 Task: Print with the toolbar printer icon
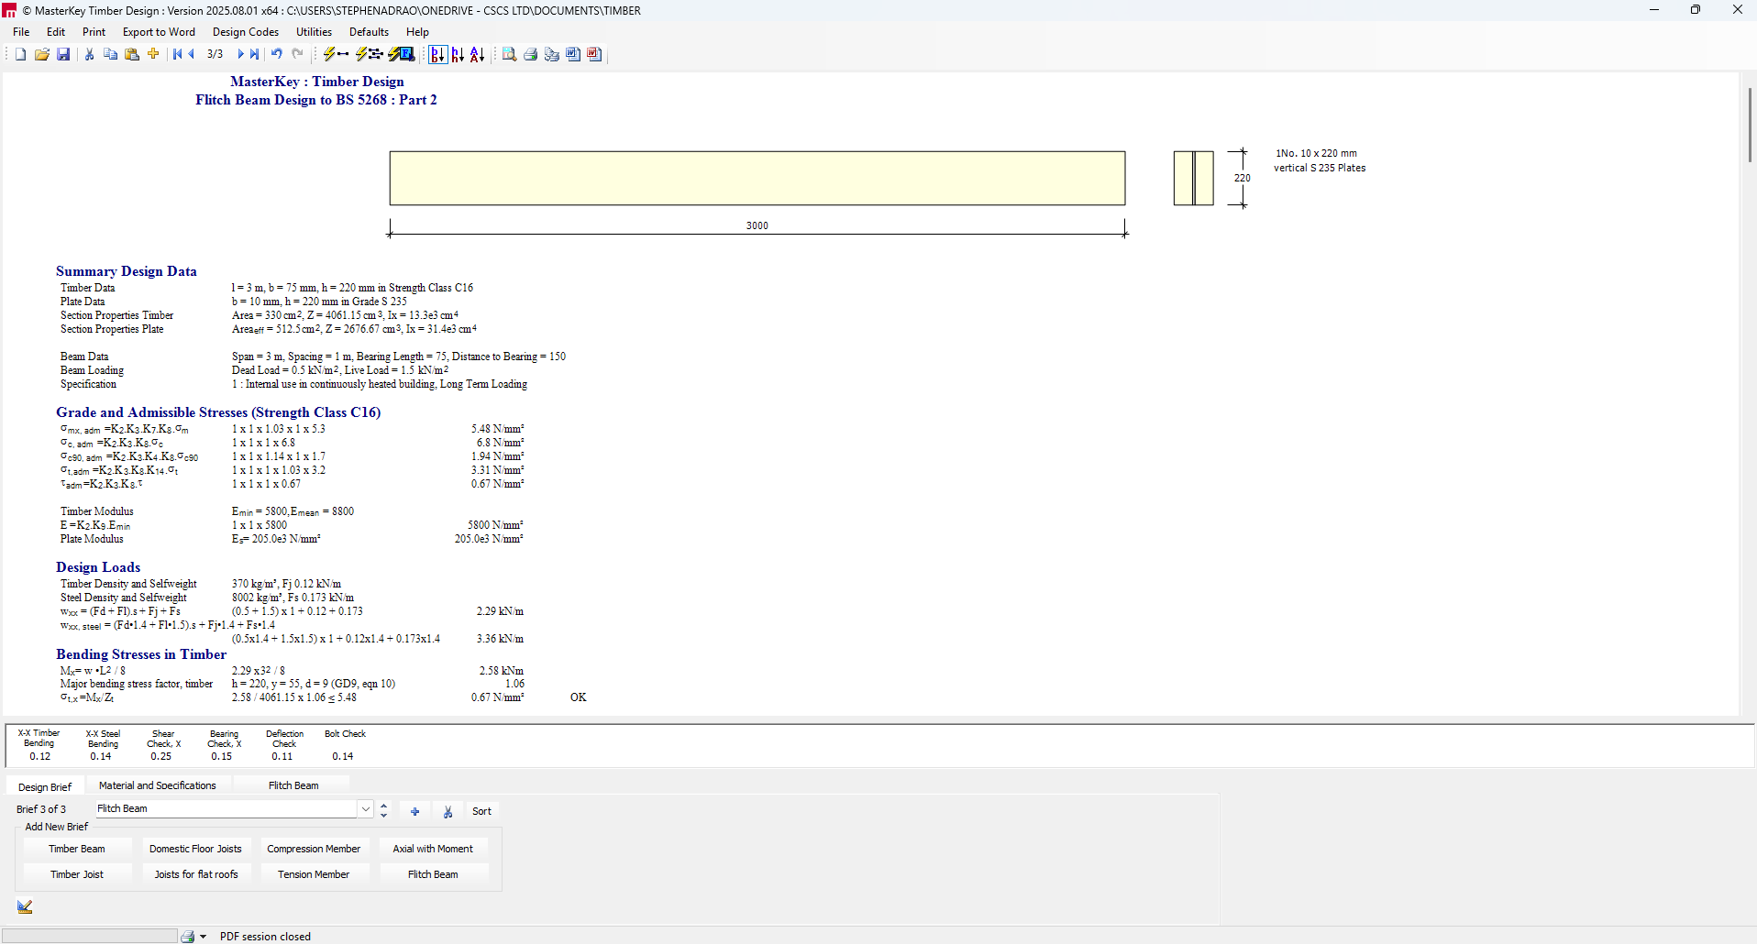[x=530, y=55]
